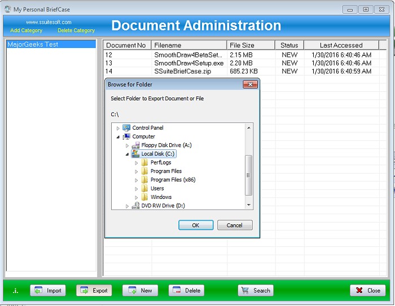Screen dimensions: 395x306
Task: Select Windows folder label in tree
Action: click(161, 197)
